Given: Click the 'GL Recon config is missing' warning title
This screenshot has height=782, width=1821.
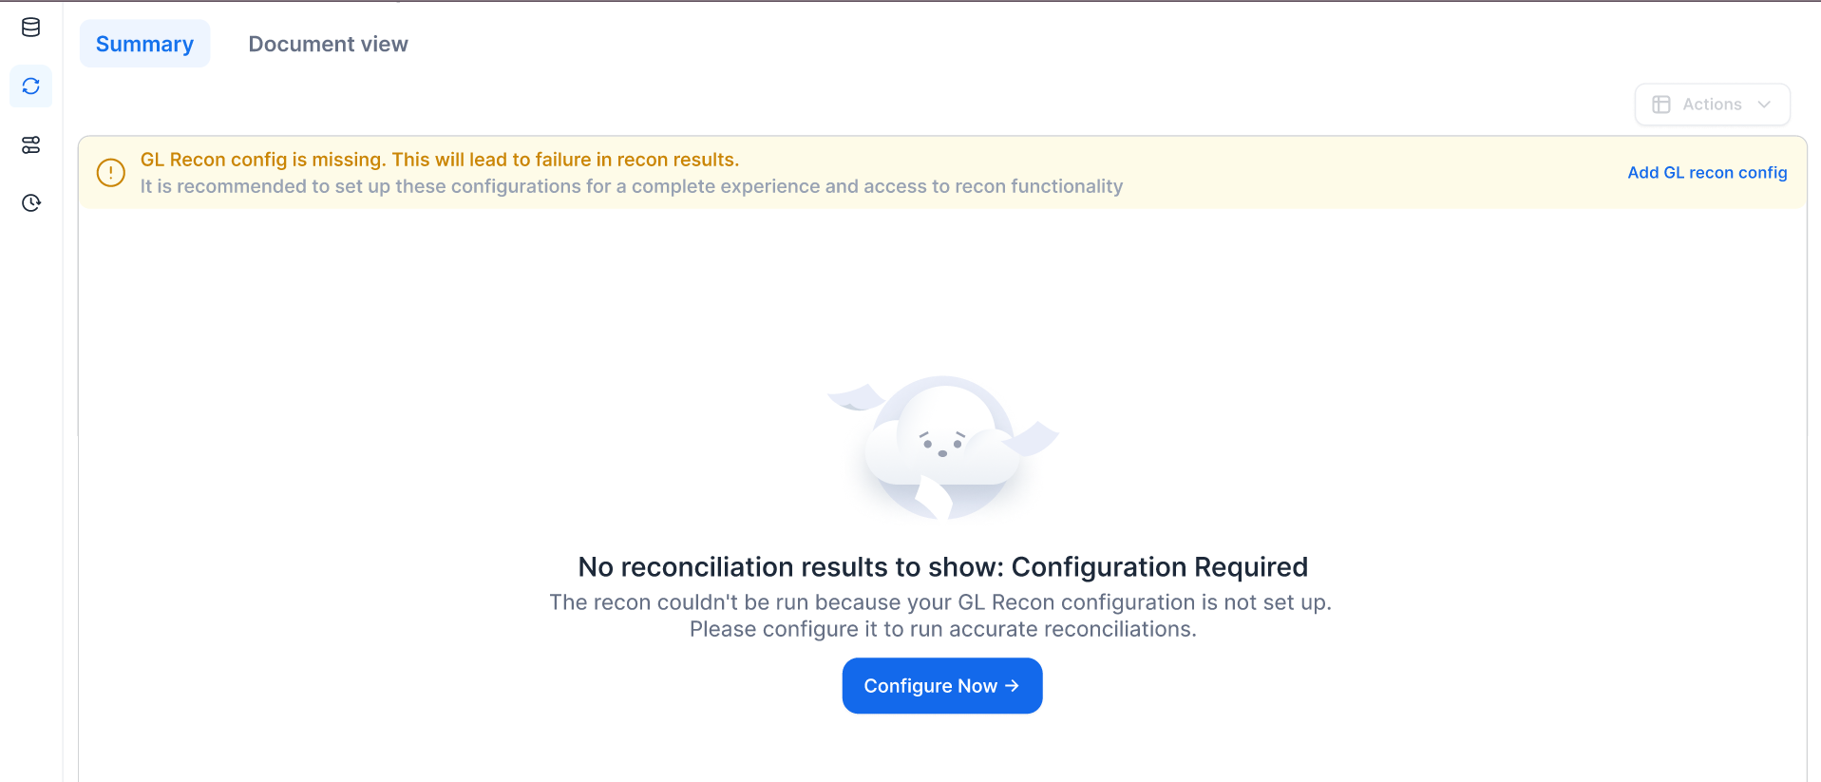Looking at the screenshot, I should (x=440, y=160).
